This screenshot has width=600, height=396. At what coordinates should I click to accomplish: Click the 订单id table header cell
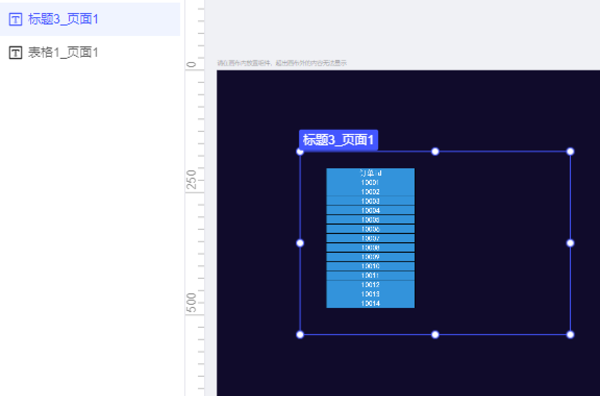click(370, 173)
